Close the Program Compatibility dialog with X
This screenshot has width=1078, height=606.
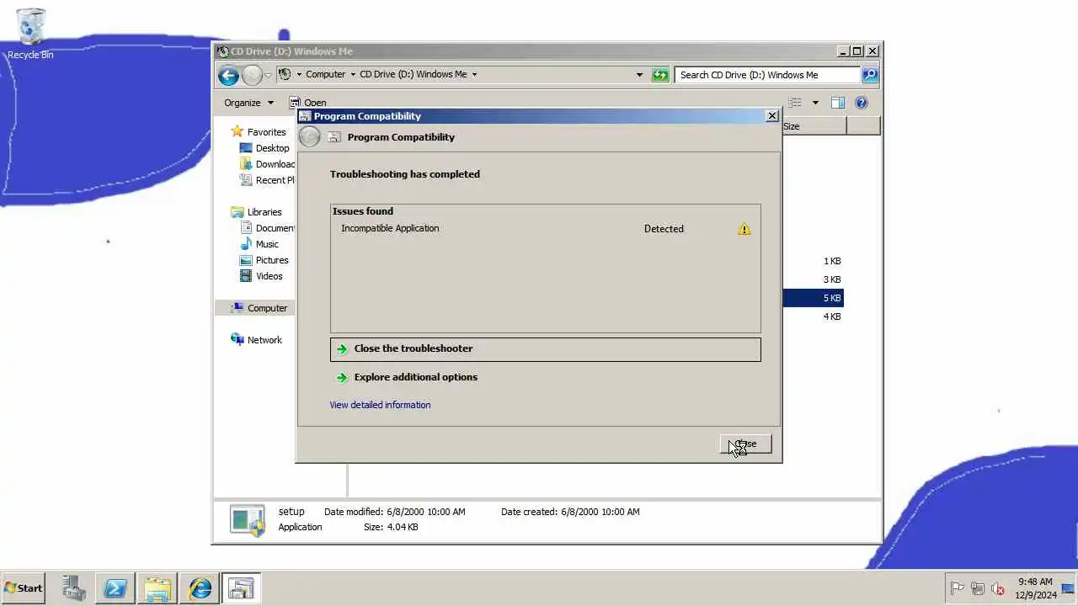pos(772,116)
